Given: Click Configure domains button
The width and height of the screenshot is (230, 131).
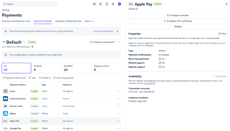Looking at the screenshot, I should (x=178, y=15).
